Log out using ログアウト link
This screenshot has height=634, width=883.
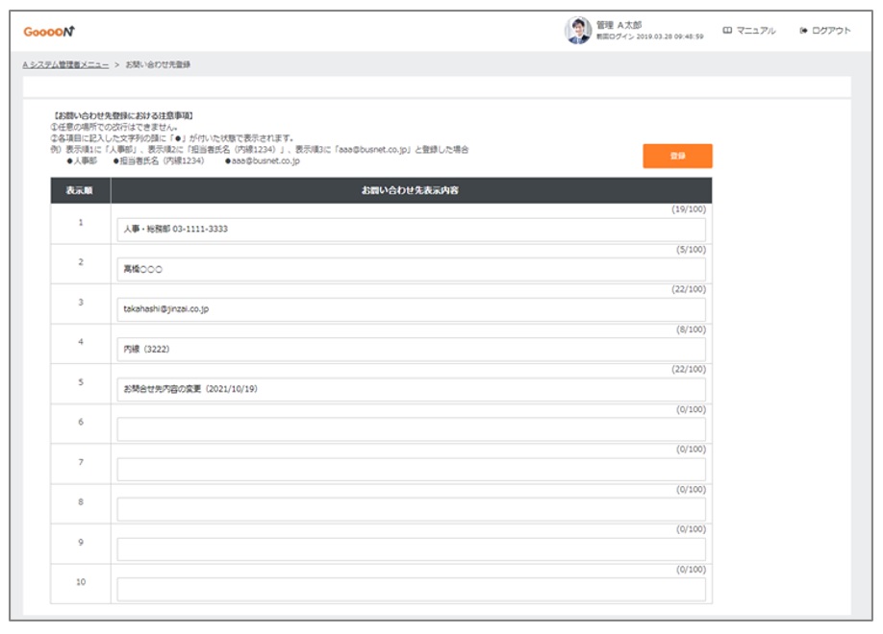[831, 31]
